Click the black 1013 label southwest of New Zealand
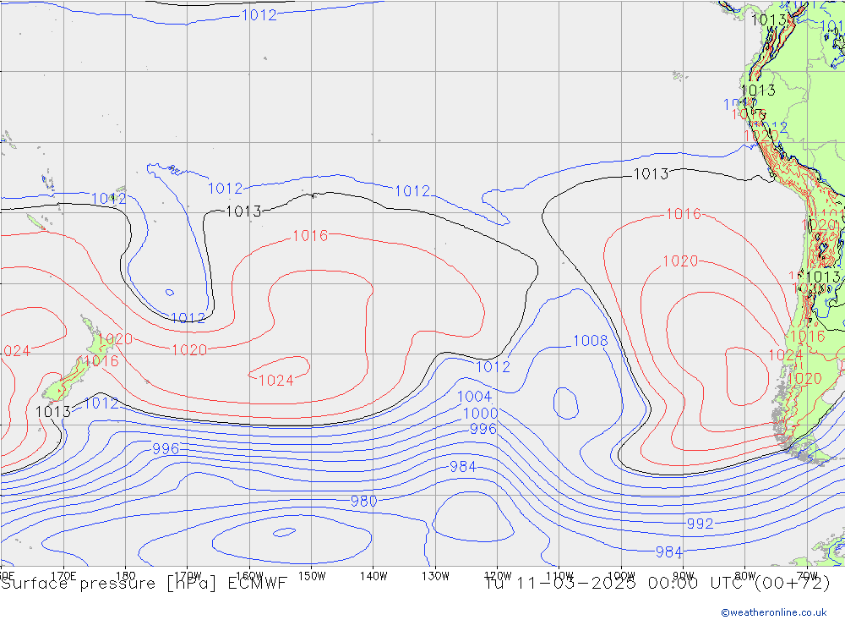845x620 pixels. point(52,412)
